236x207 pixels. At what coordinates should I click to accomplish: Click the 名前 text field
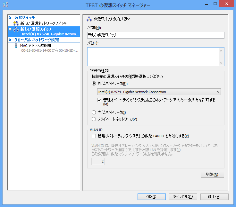coord(156,35)
